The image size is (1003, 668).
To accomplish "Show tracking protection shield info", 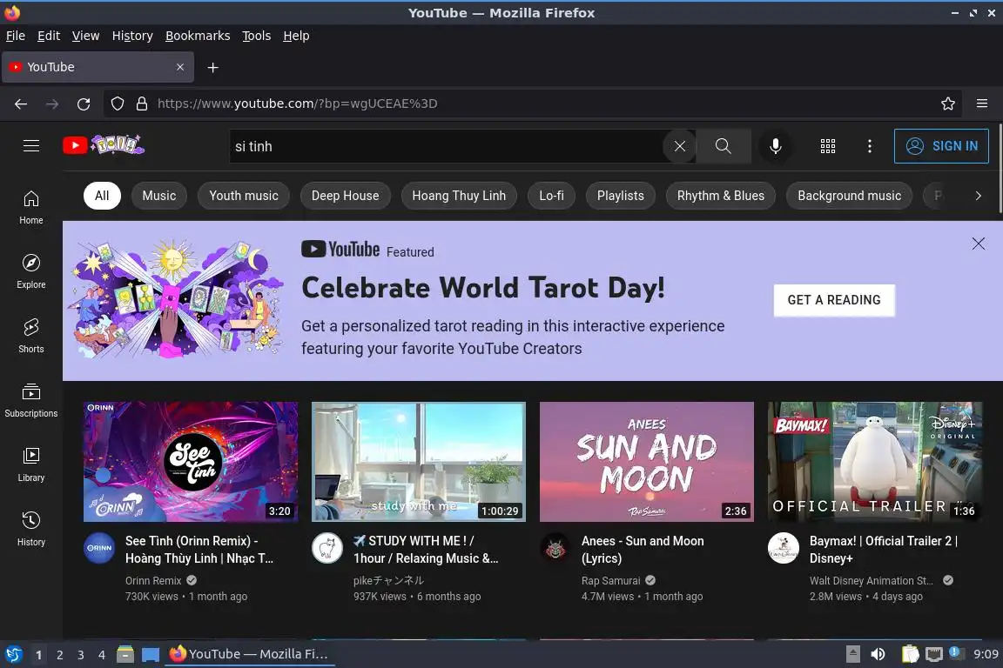I will click(117, 104).
